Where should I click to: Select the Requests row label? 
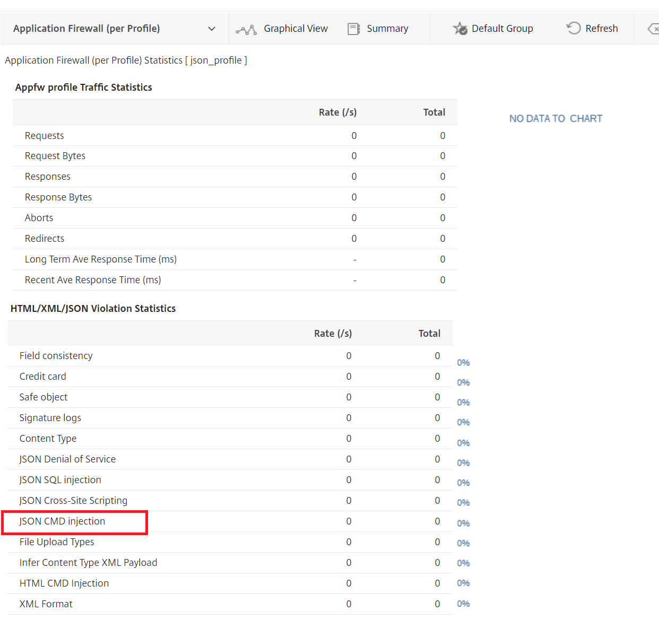44,136
